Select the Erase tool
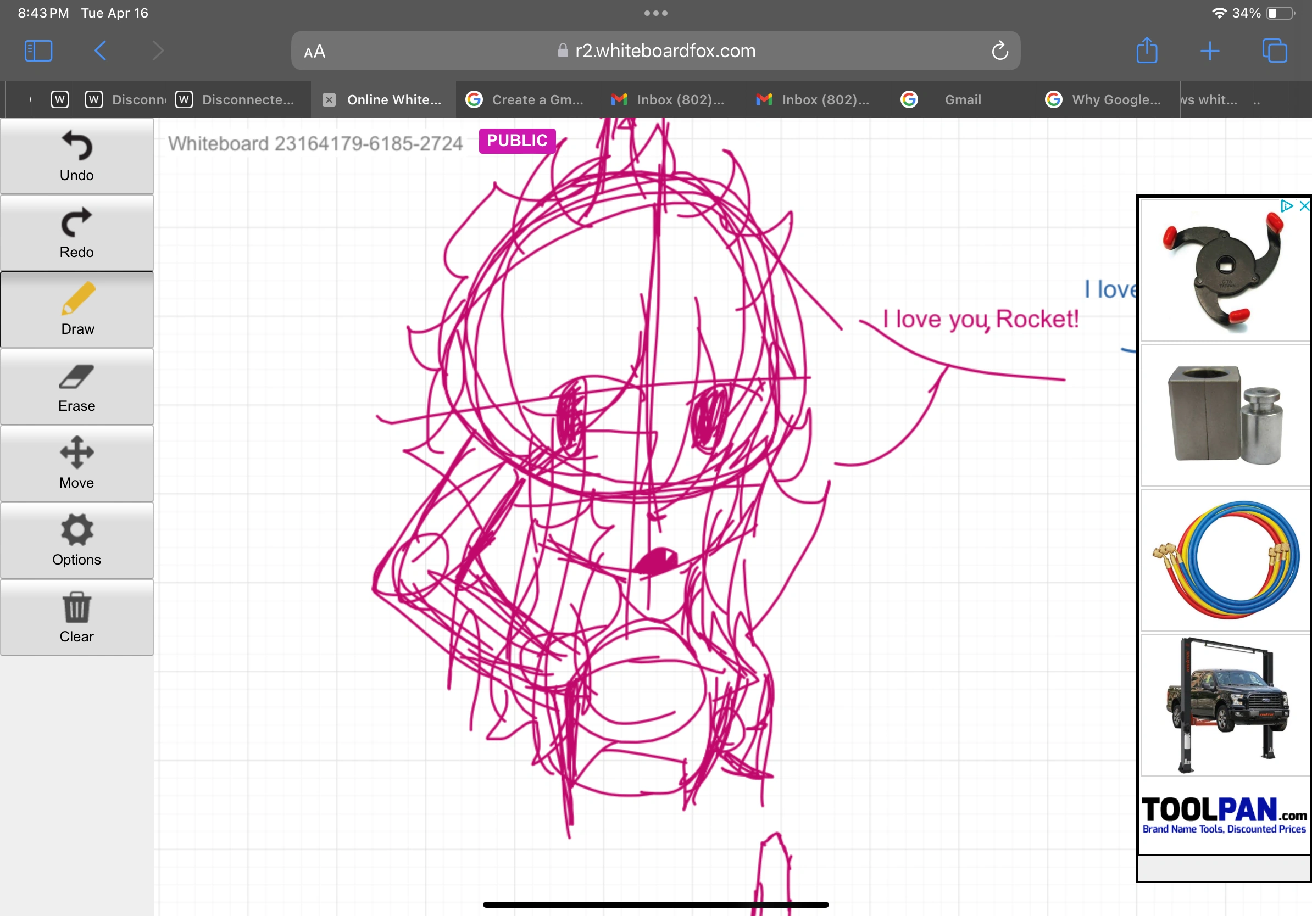Viewport: 1312px width, 916px height. [x=76, y=386]
